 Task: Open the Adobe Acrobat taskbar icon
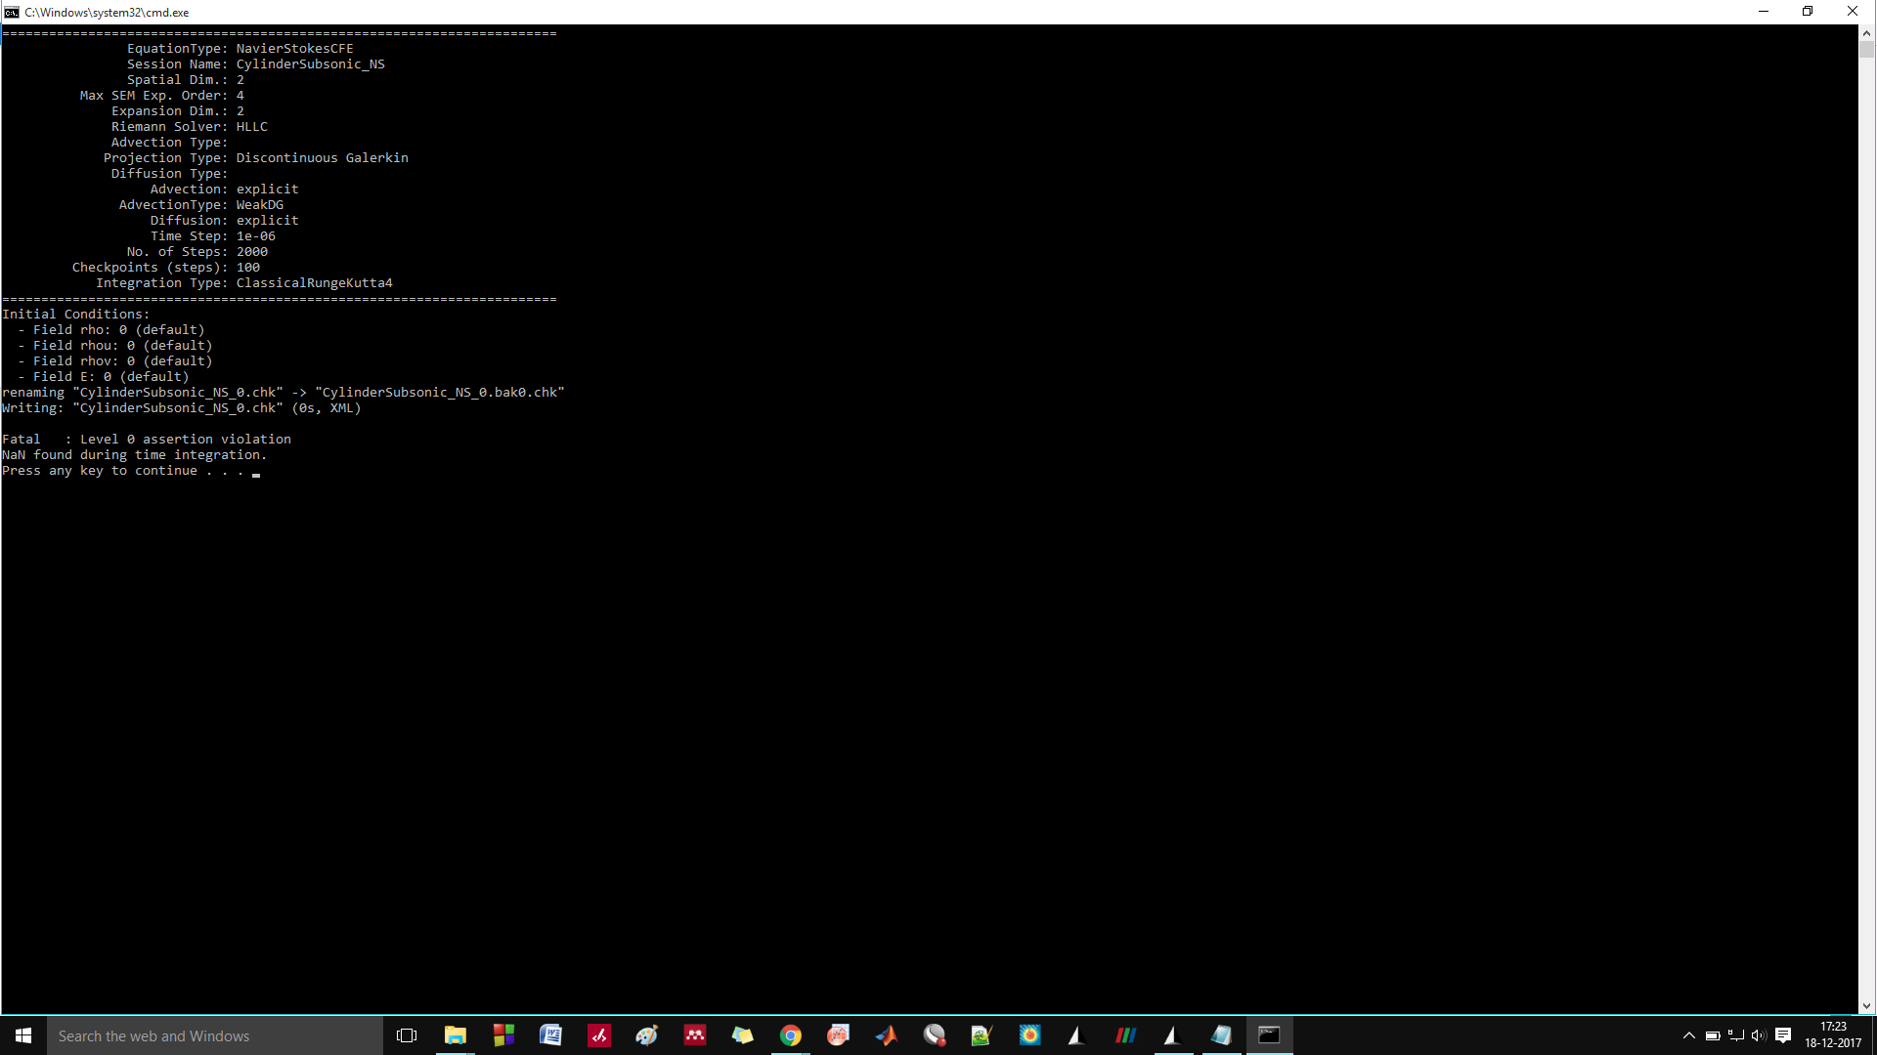[x=599, y=1035]
